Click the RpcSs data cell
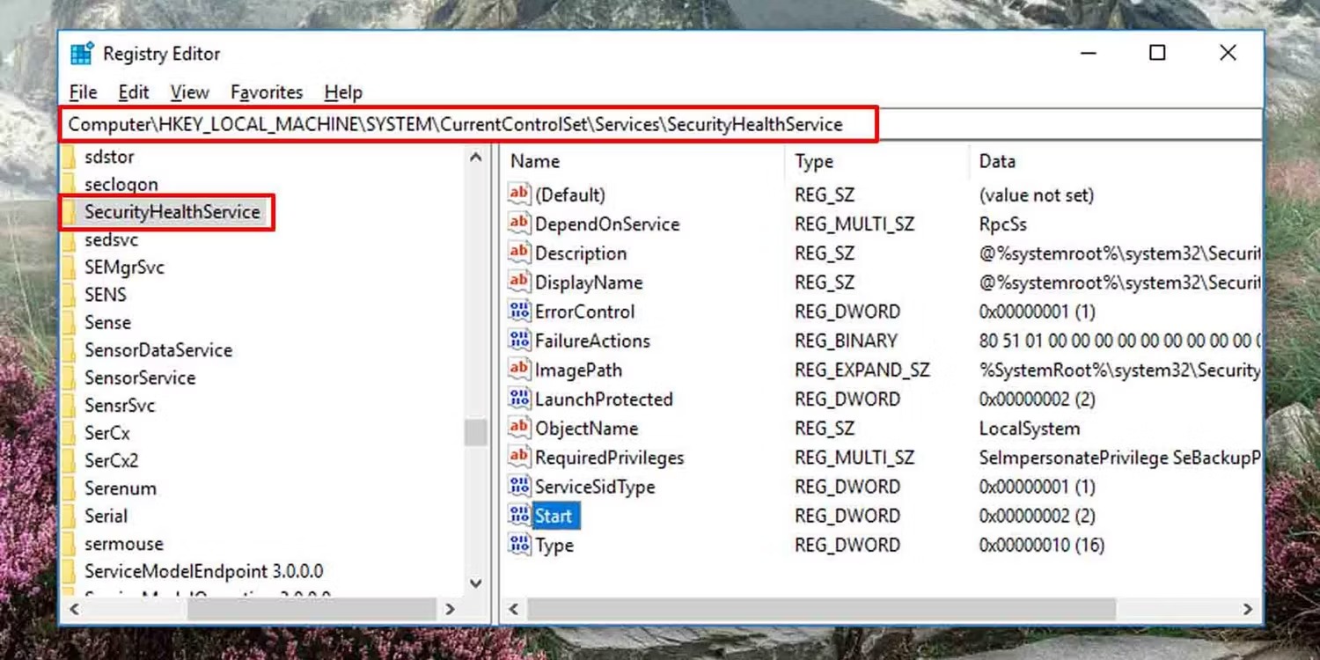 tap(1003, 224)
